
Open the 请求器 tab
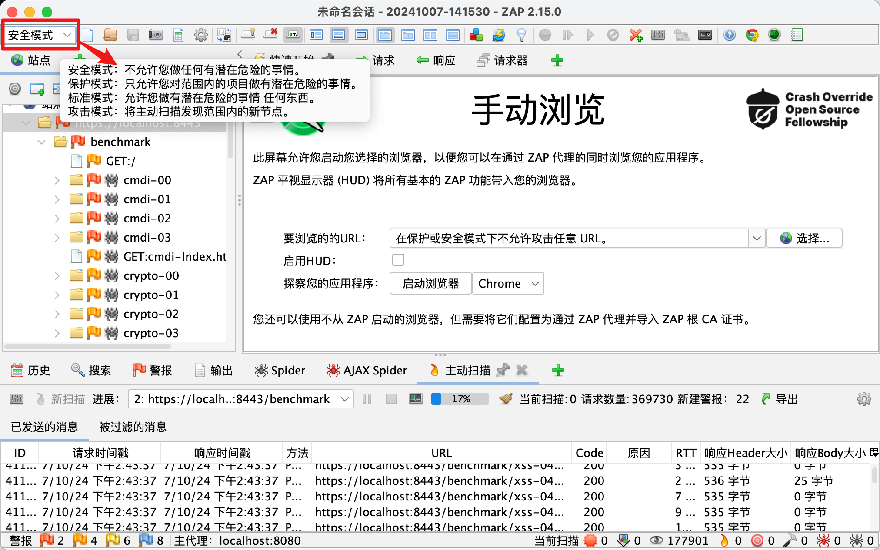pyautogui.click(x=502, y=60)
